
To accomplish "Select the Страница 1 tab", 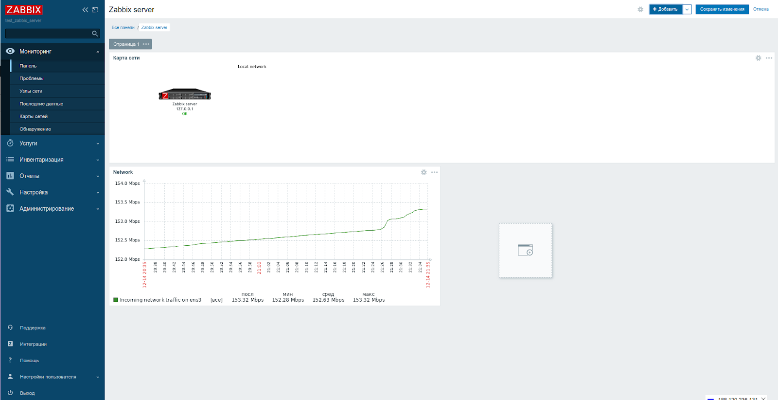I will pos(126,44).
